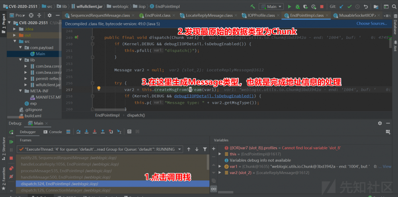Screen dimensions: 398x197
Task: Click the EndPointImpl breadcrumb in editor footer
Action: pyautogui.click(x=107, y=115)
